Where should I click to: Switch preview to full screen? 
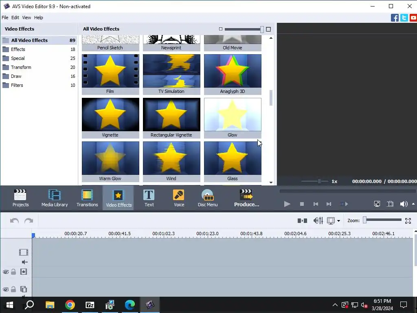[x=377, y=204]
